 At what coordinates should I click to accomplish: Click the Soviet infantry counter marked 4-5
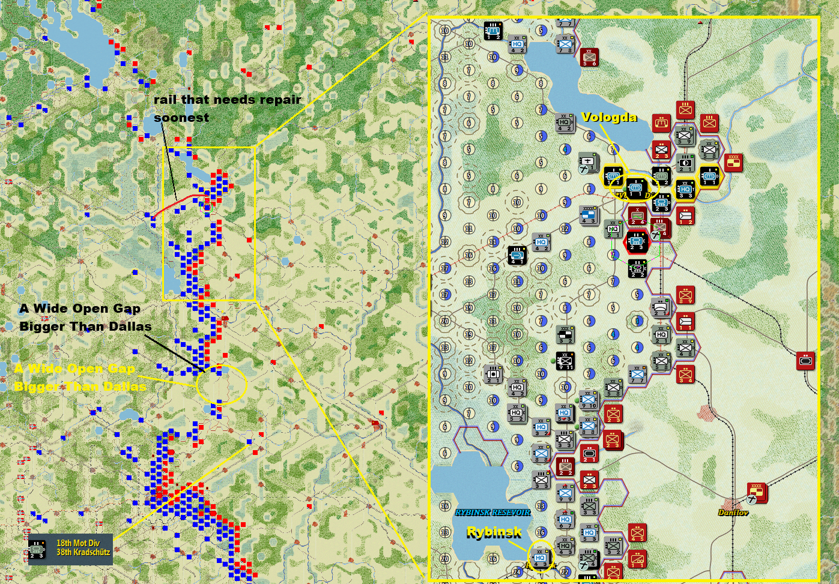tap(637, 532)
